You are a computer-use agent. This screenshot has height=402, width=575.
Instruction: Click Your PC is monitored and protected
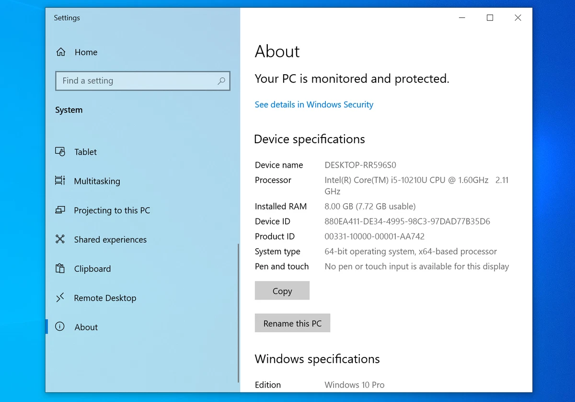point(352,79)
